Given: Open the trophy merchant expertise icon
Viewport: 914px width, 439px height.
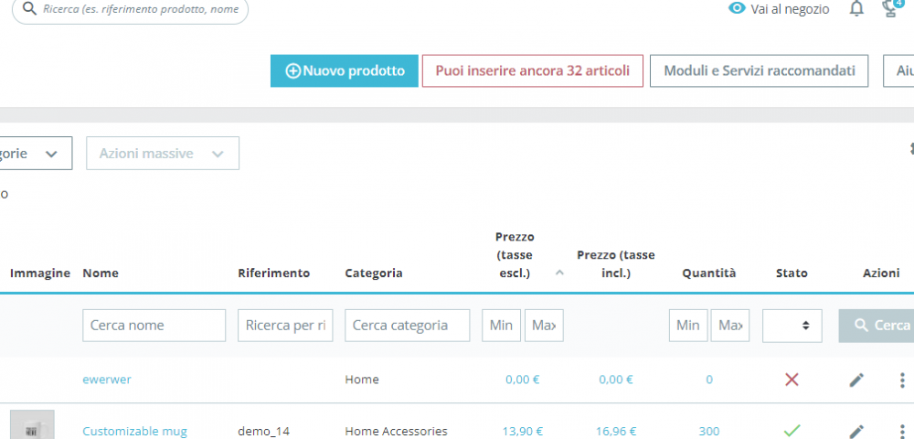Looking at the screenshot, I should (x=890, y=8).
